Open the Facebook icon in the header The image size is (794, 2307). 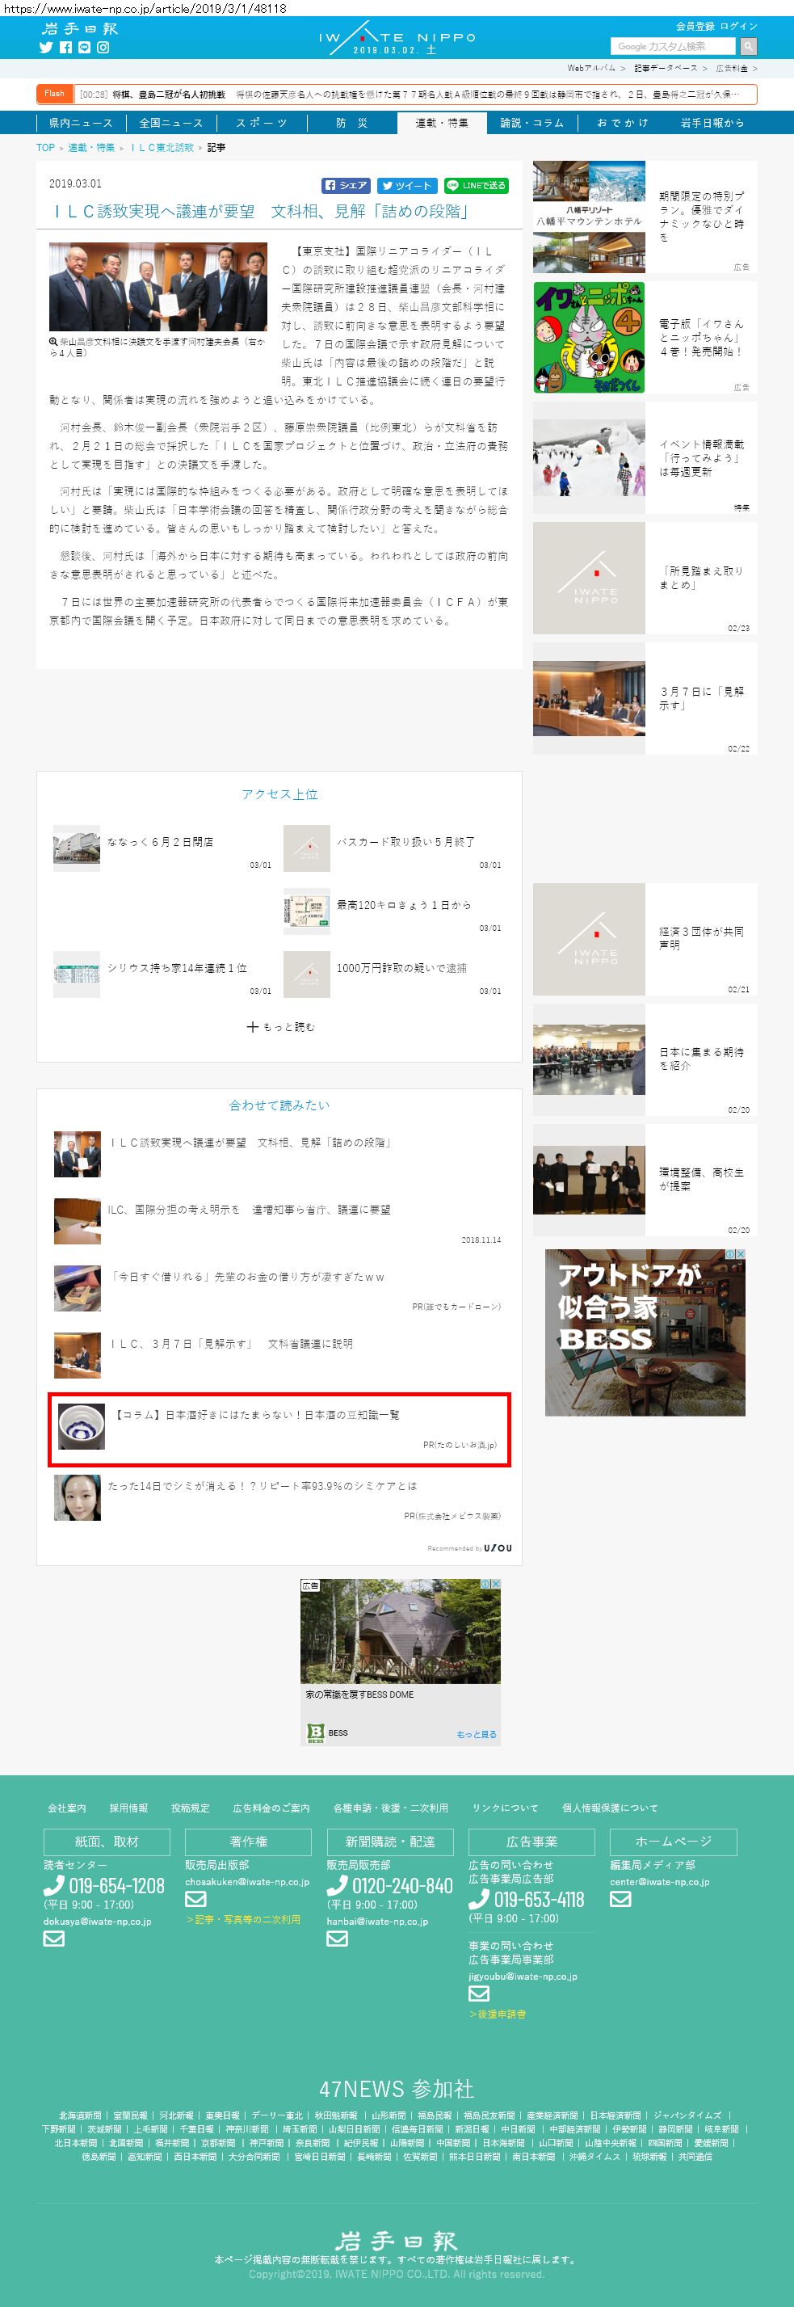point(65,48)
